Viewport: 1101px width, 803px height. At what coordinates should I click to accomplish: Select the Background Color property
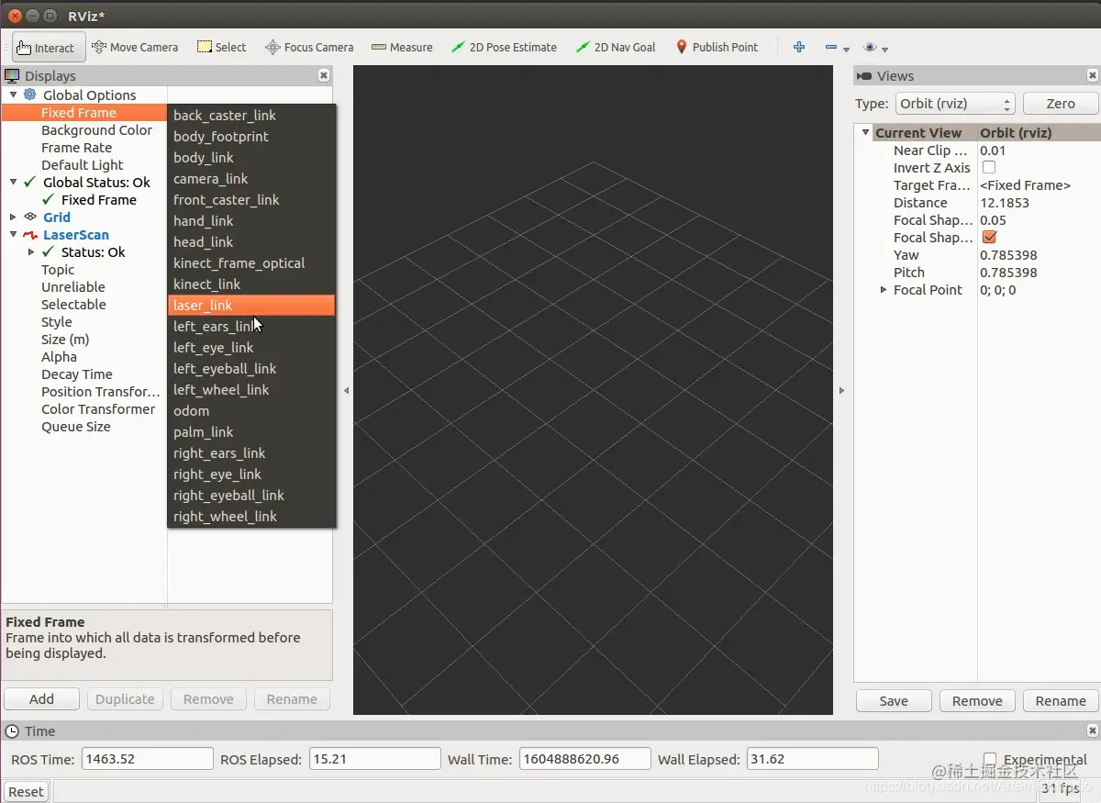coord(96,130)
